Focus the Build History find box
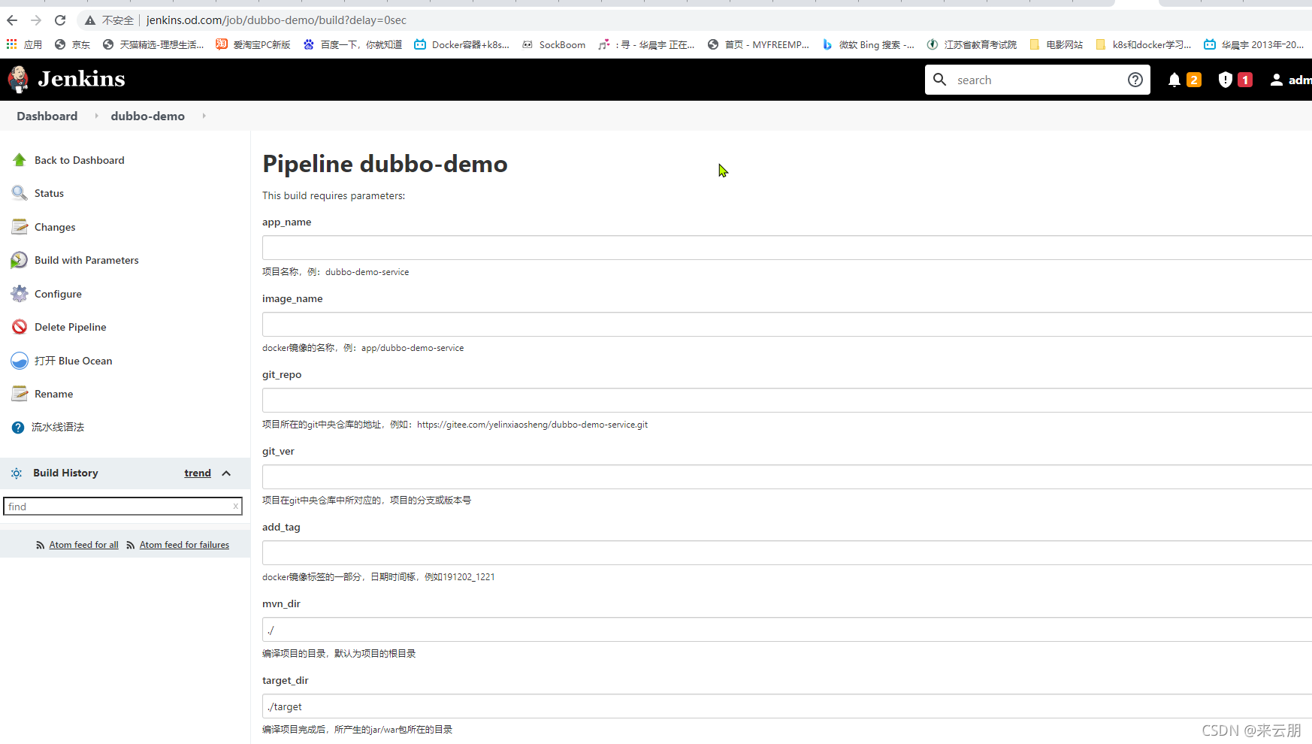 [x=122, y=507]
